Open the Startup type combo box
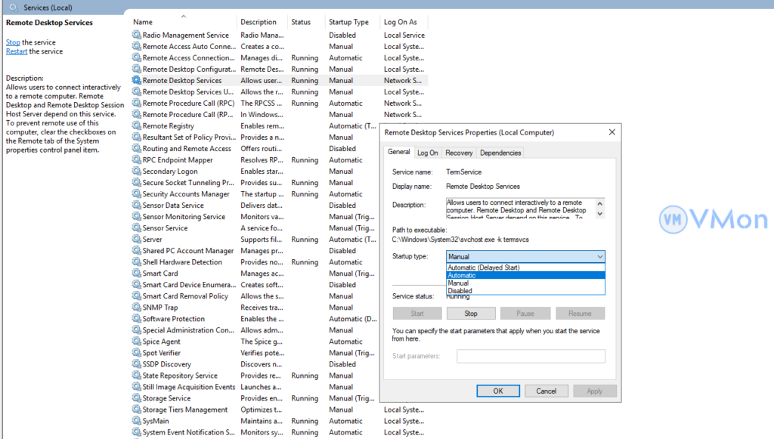 [525, 257]
